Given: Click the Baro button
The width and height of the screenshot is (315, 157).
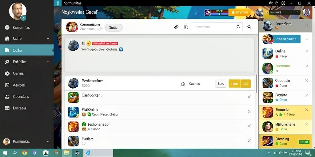Looking at the screenshot, I should pyautogui.click(x=221, y=84).
